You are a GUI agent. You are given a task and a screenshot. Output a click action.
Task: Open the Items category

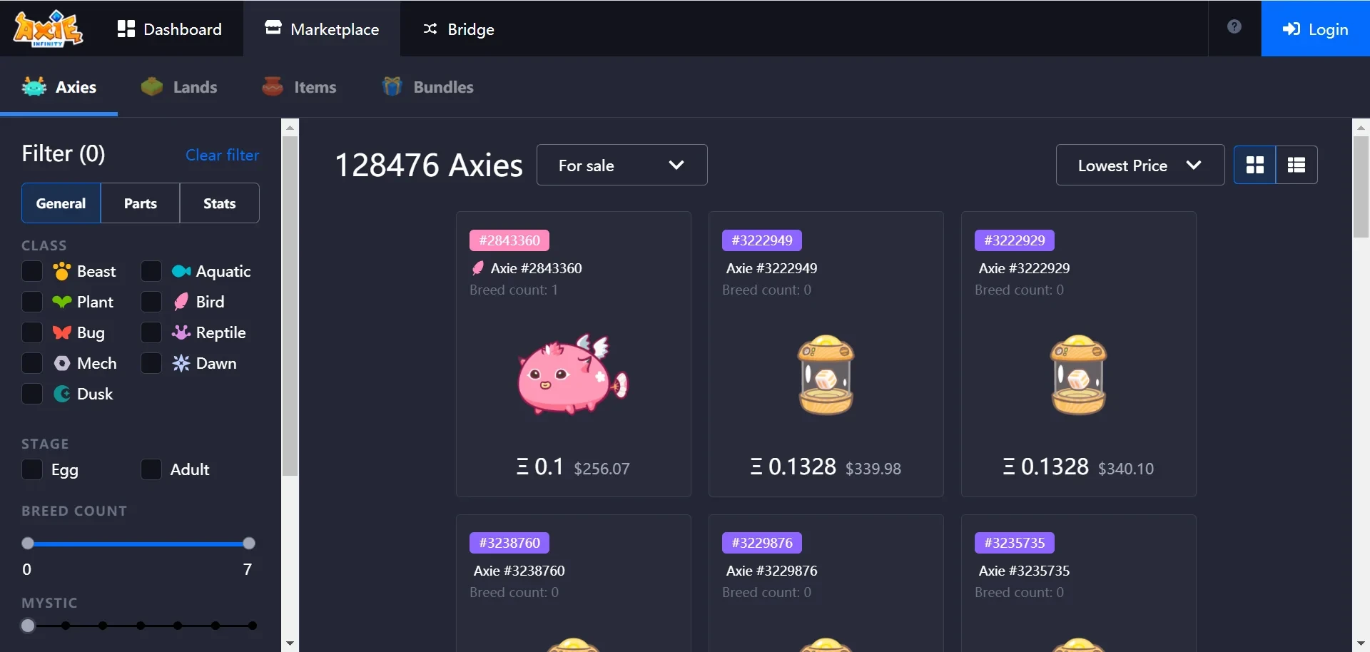point(299,87)
